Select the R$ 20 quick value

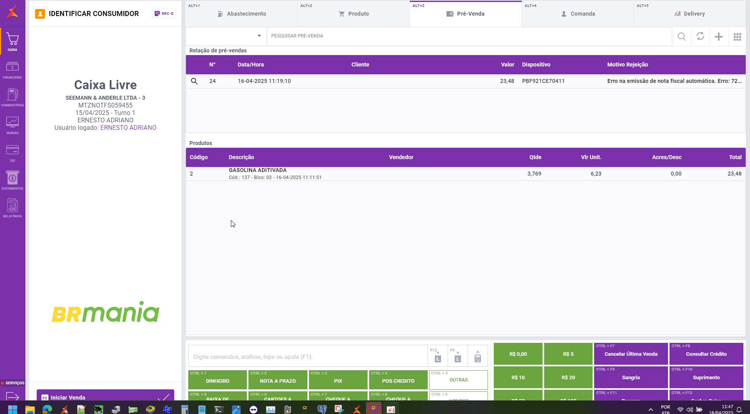pos(568,377)
